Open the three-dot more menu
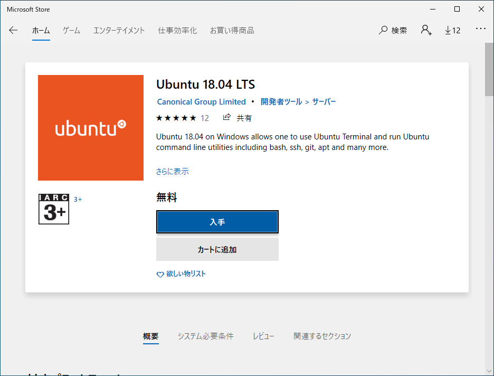Screen dimensions: 494x376 point(481,29)
